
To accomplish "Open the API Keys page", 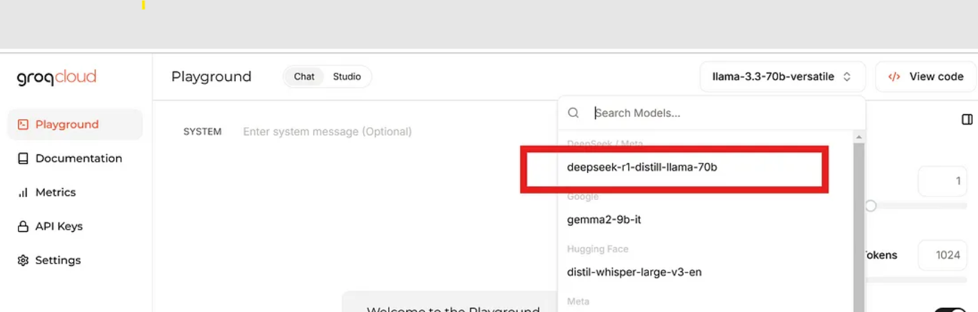I will (x=50, y=226).
